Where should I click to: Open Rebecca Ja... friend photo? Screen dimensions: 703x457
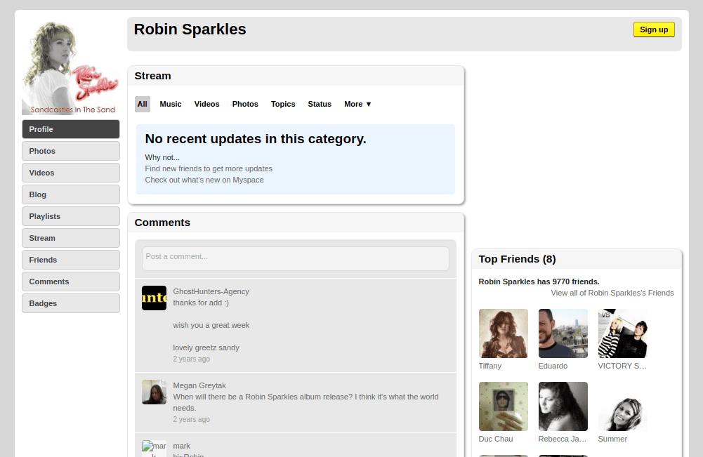click(x=563, y=406)
